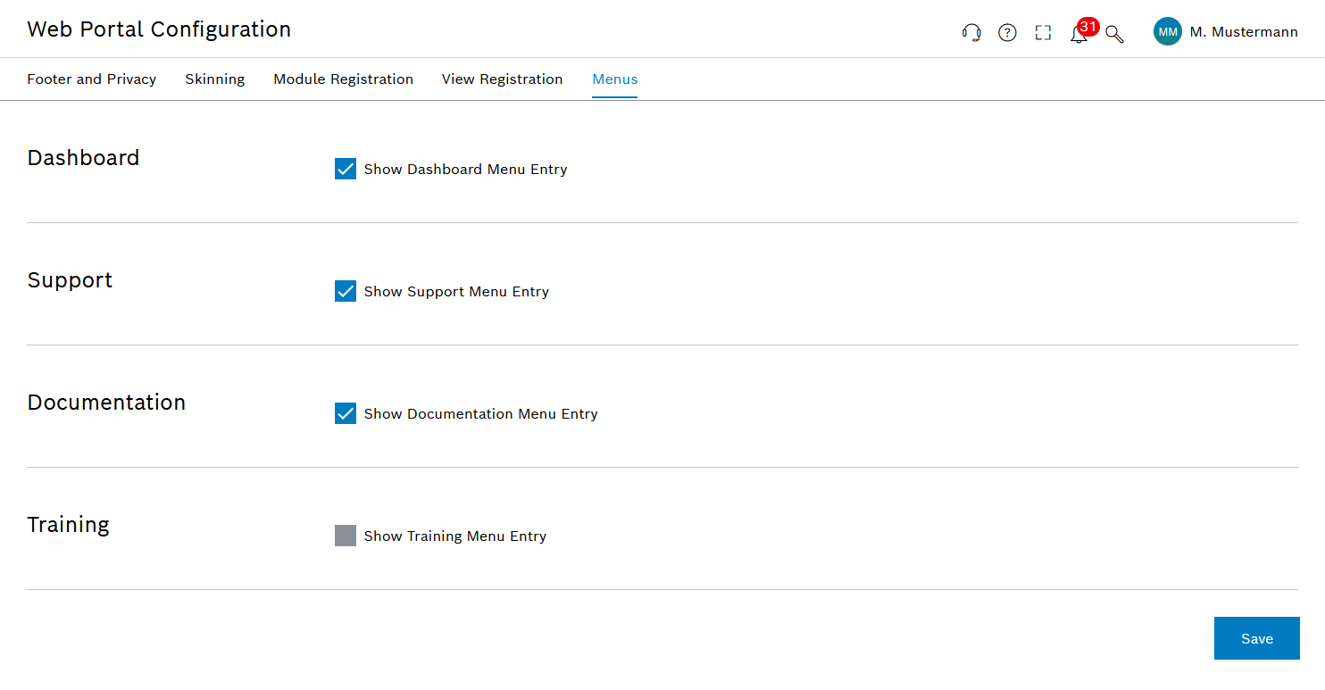This screenshot has width=1325, height=690.
Task: Click the Web Portal Configuration title
Action: coord(159,29)
